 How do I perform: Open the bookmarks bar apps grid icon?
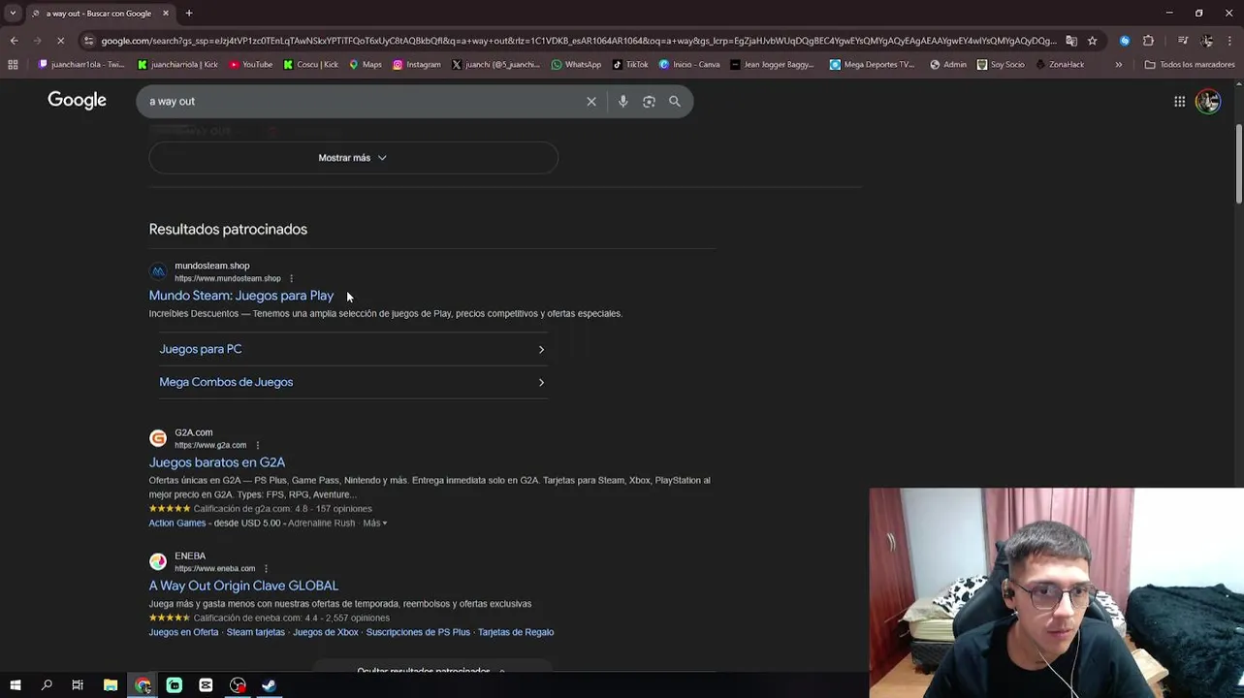click(13, 64)
